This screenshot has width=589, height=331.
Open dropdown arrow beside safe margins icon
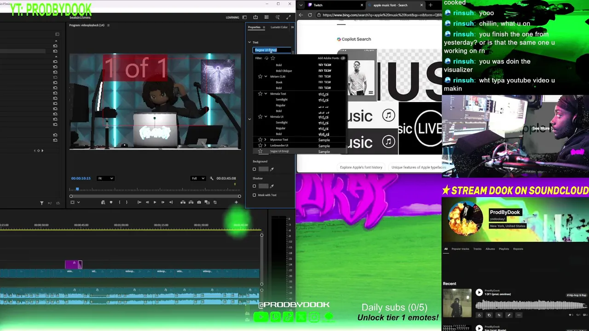click(78, 202)
